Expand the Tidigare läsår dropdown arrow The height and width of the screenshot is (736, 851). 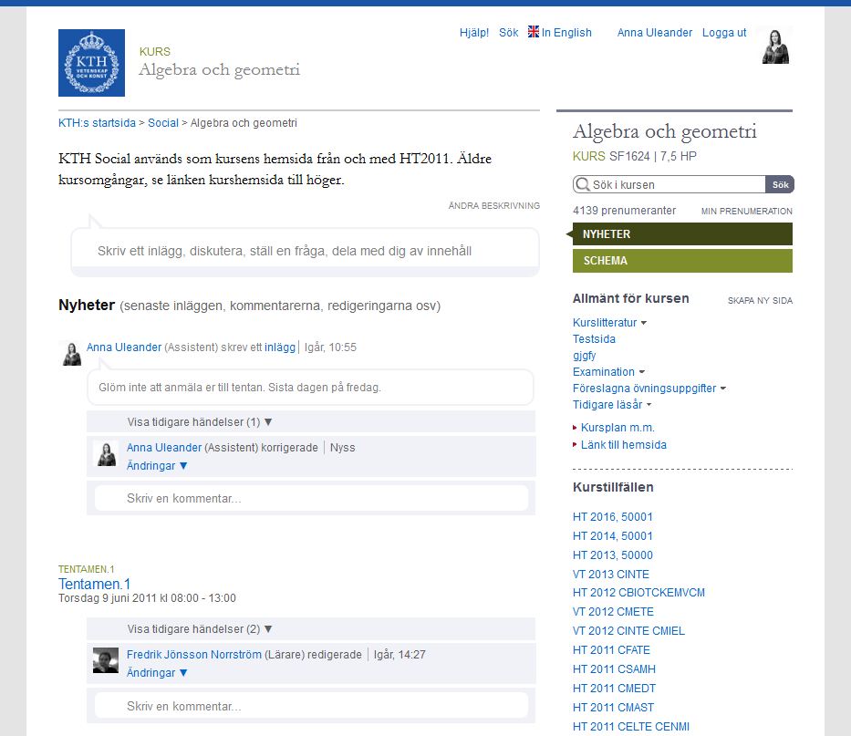(x=649, y=405)
